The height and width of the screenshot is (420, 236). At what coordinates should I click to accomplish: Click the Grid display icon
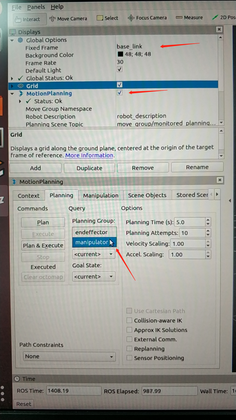coord(20,86)
